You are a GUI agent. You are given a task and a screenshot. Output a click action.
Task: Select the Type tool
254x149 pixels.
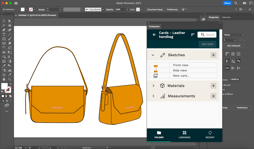[x=4, y=34]
